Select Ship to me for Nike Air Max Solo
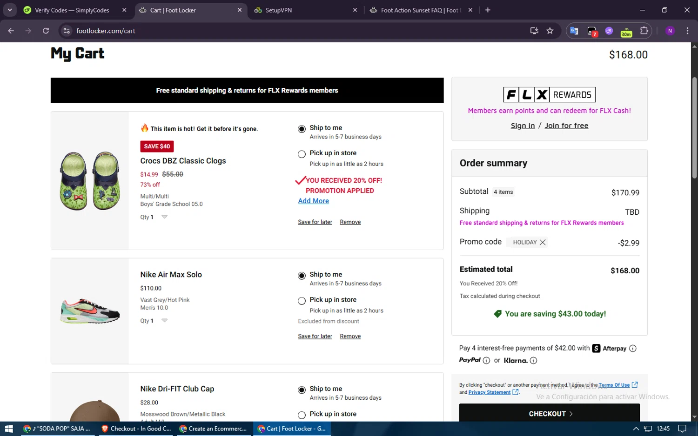 click(x=302, y=276)
